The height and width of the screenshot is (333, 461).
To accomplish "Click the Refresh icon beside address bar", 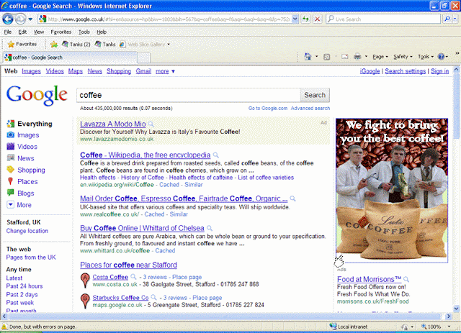I will (305, 19).
